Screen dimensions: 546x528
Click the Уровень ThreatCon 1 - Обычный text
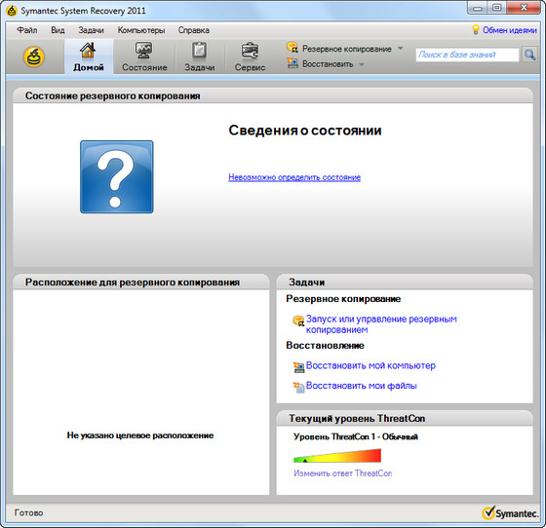tap(356, 436)
